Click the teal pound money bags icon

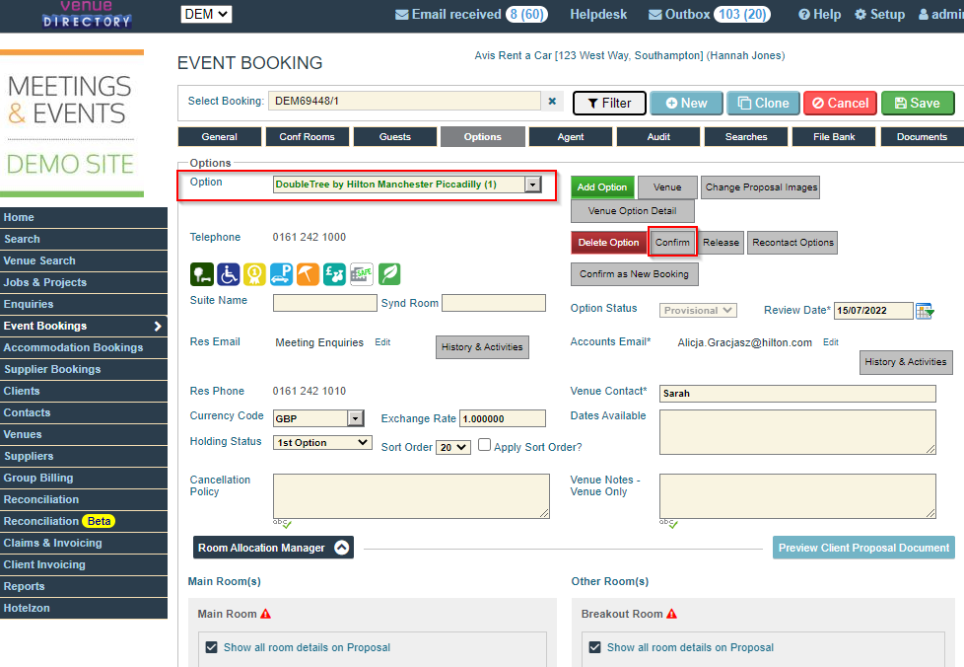click(334, 274)
